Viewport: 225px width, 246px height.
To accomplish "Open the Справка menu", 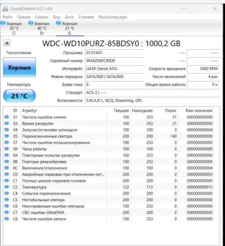I will click(86, 17).
